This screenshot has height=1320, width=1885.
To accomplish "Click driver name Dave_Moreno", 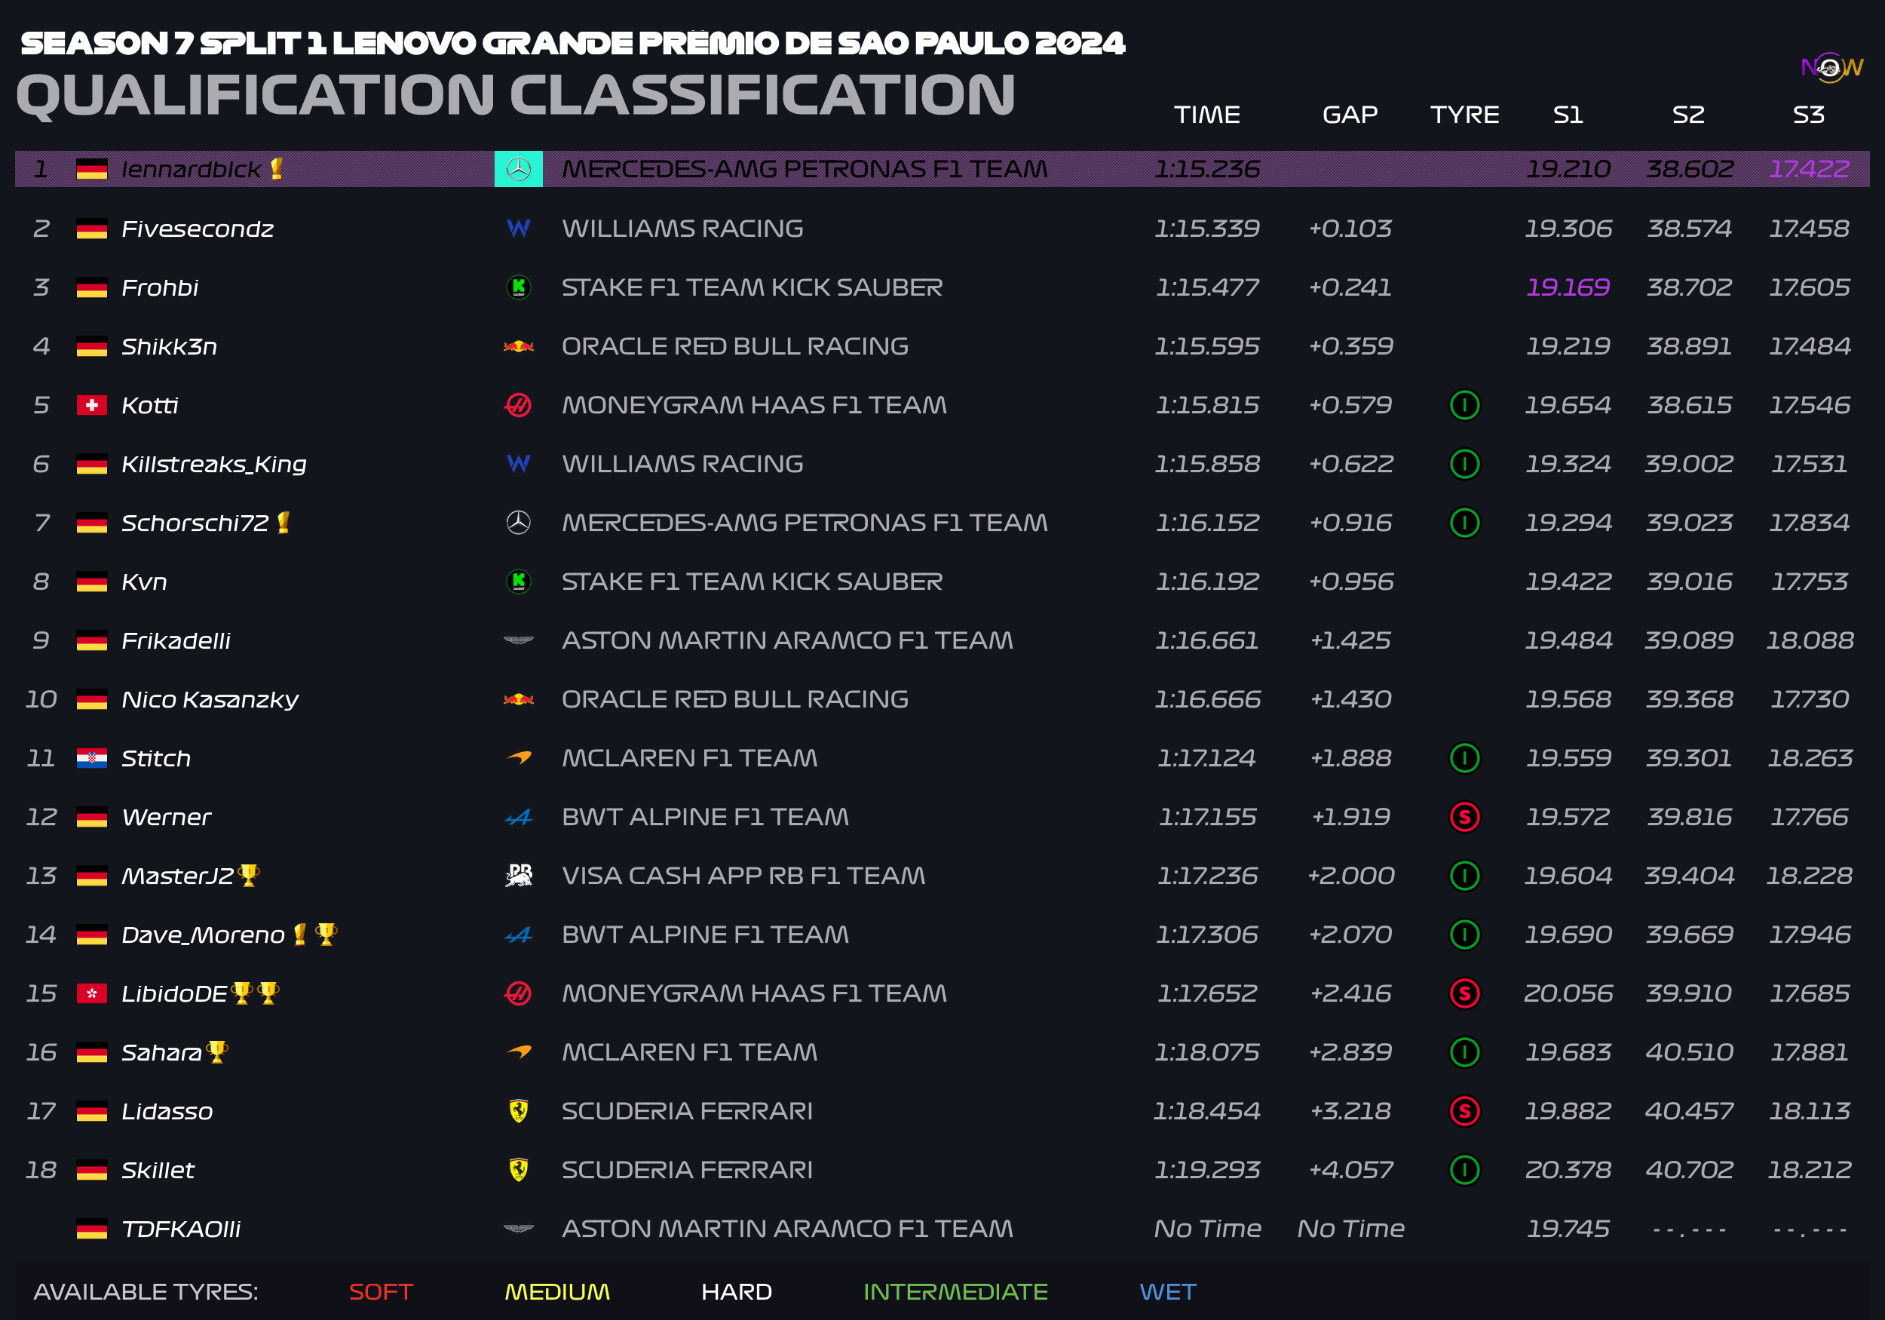I will (203, 935).
